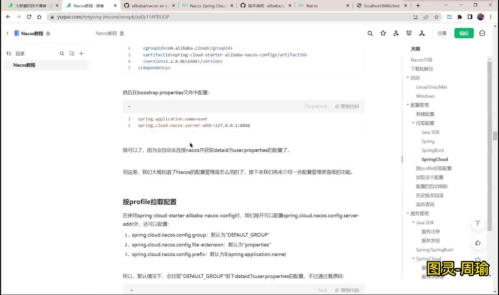Click the share page icon in address bar
This screenshot has width=499, height=295.
point(426,17)
